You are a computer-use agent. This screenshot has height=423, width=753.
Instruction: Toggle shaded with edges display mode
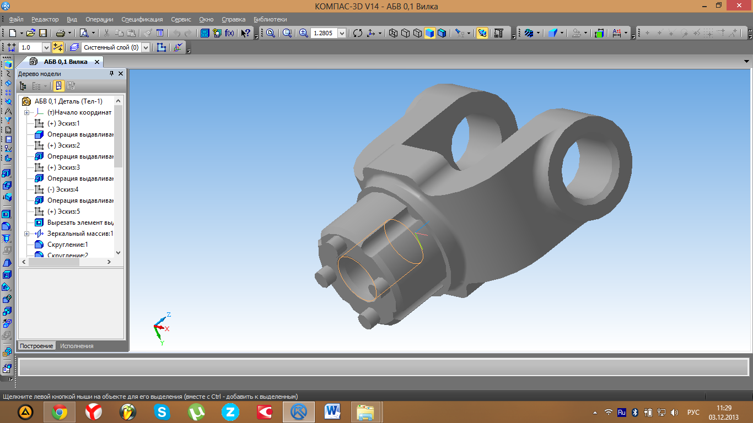[x=442, y=33]
